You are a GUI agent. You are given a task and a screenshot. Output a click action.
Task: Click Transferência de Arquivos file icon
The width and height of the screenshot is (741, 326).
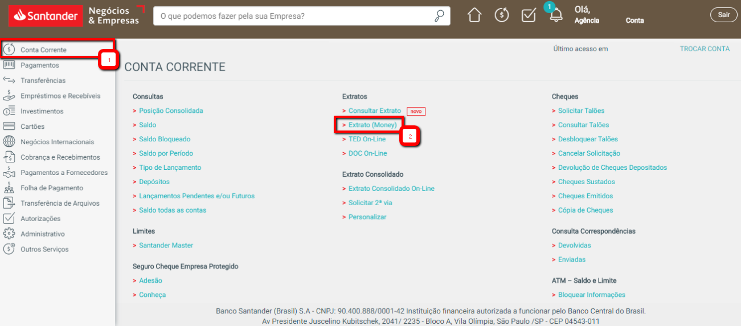tap(9, 203)
